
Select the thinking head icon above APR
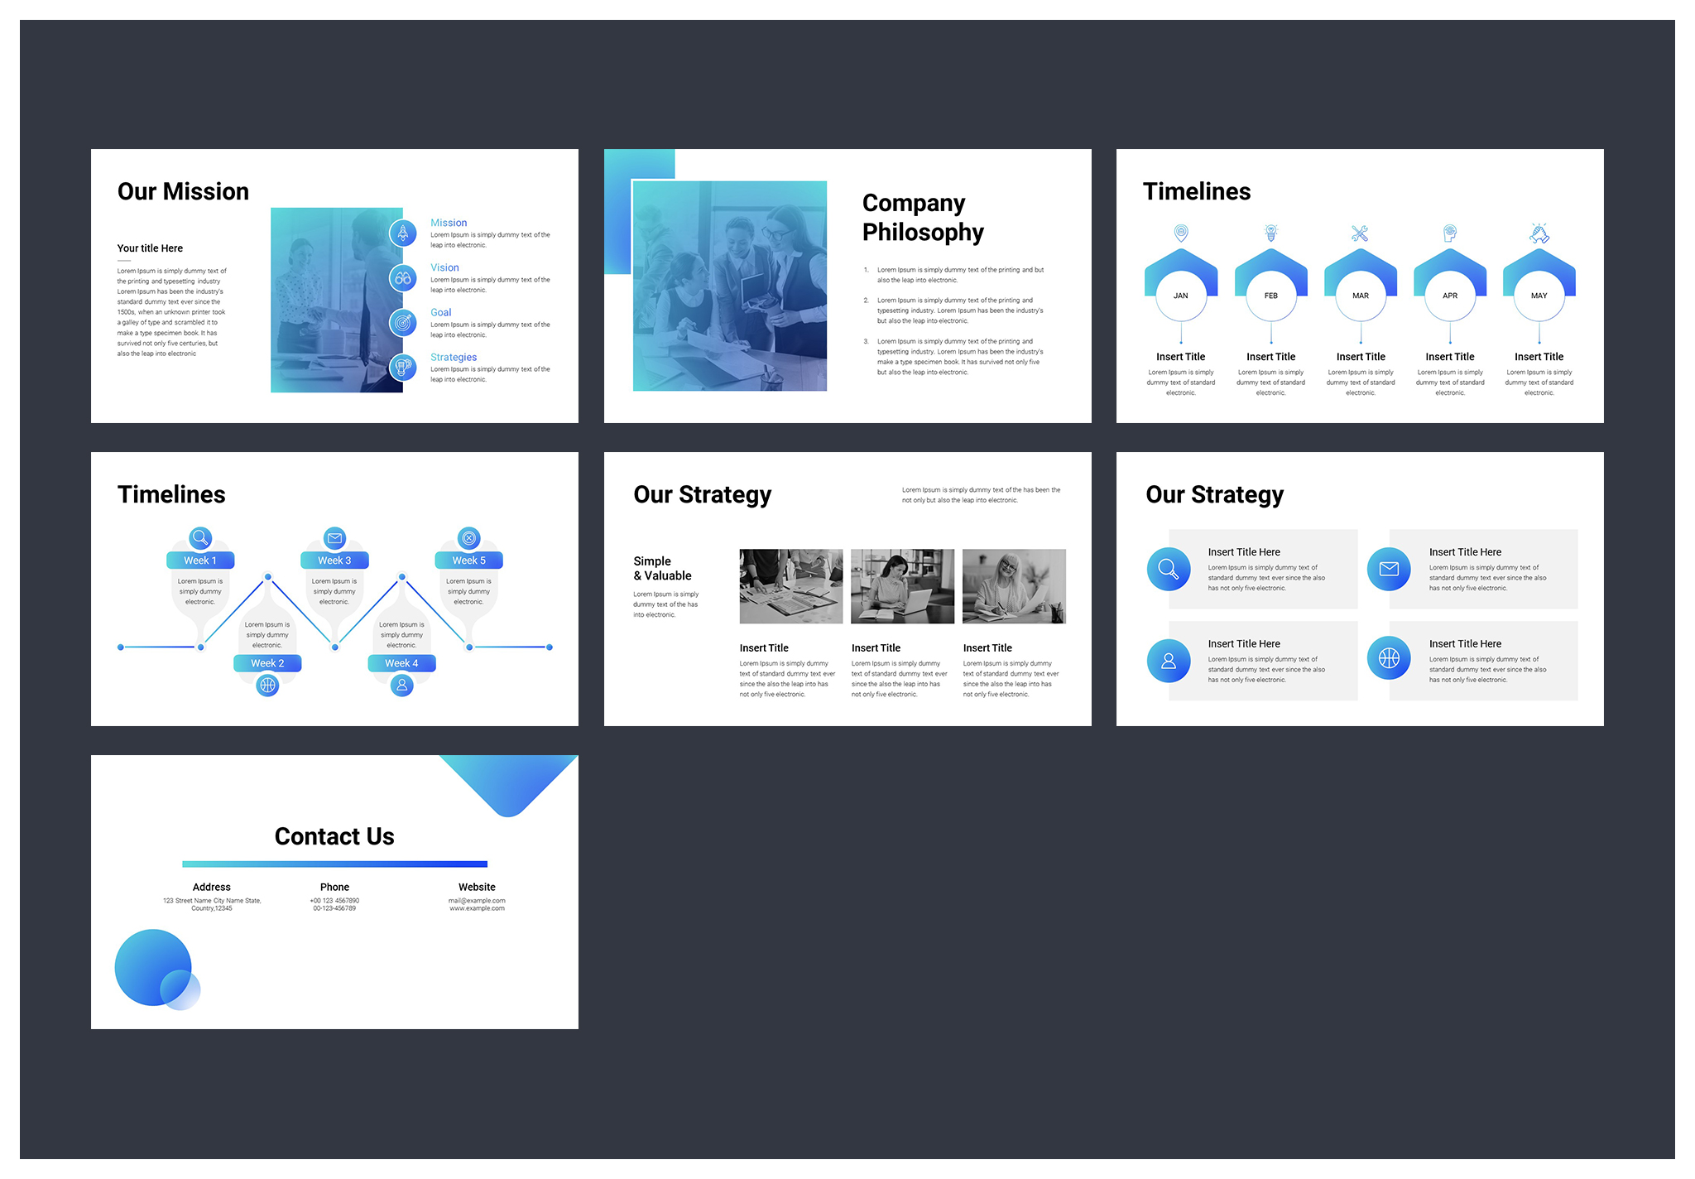pyautogui.click(x=1449, y=233)
